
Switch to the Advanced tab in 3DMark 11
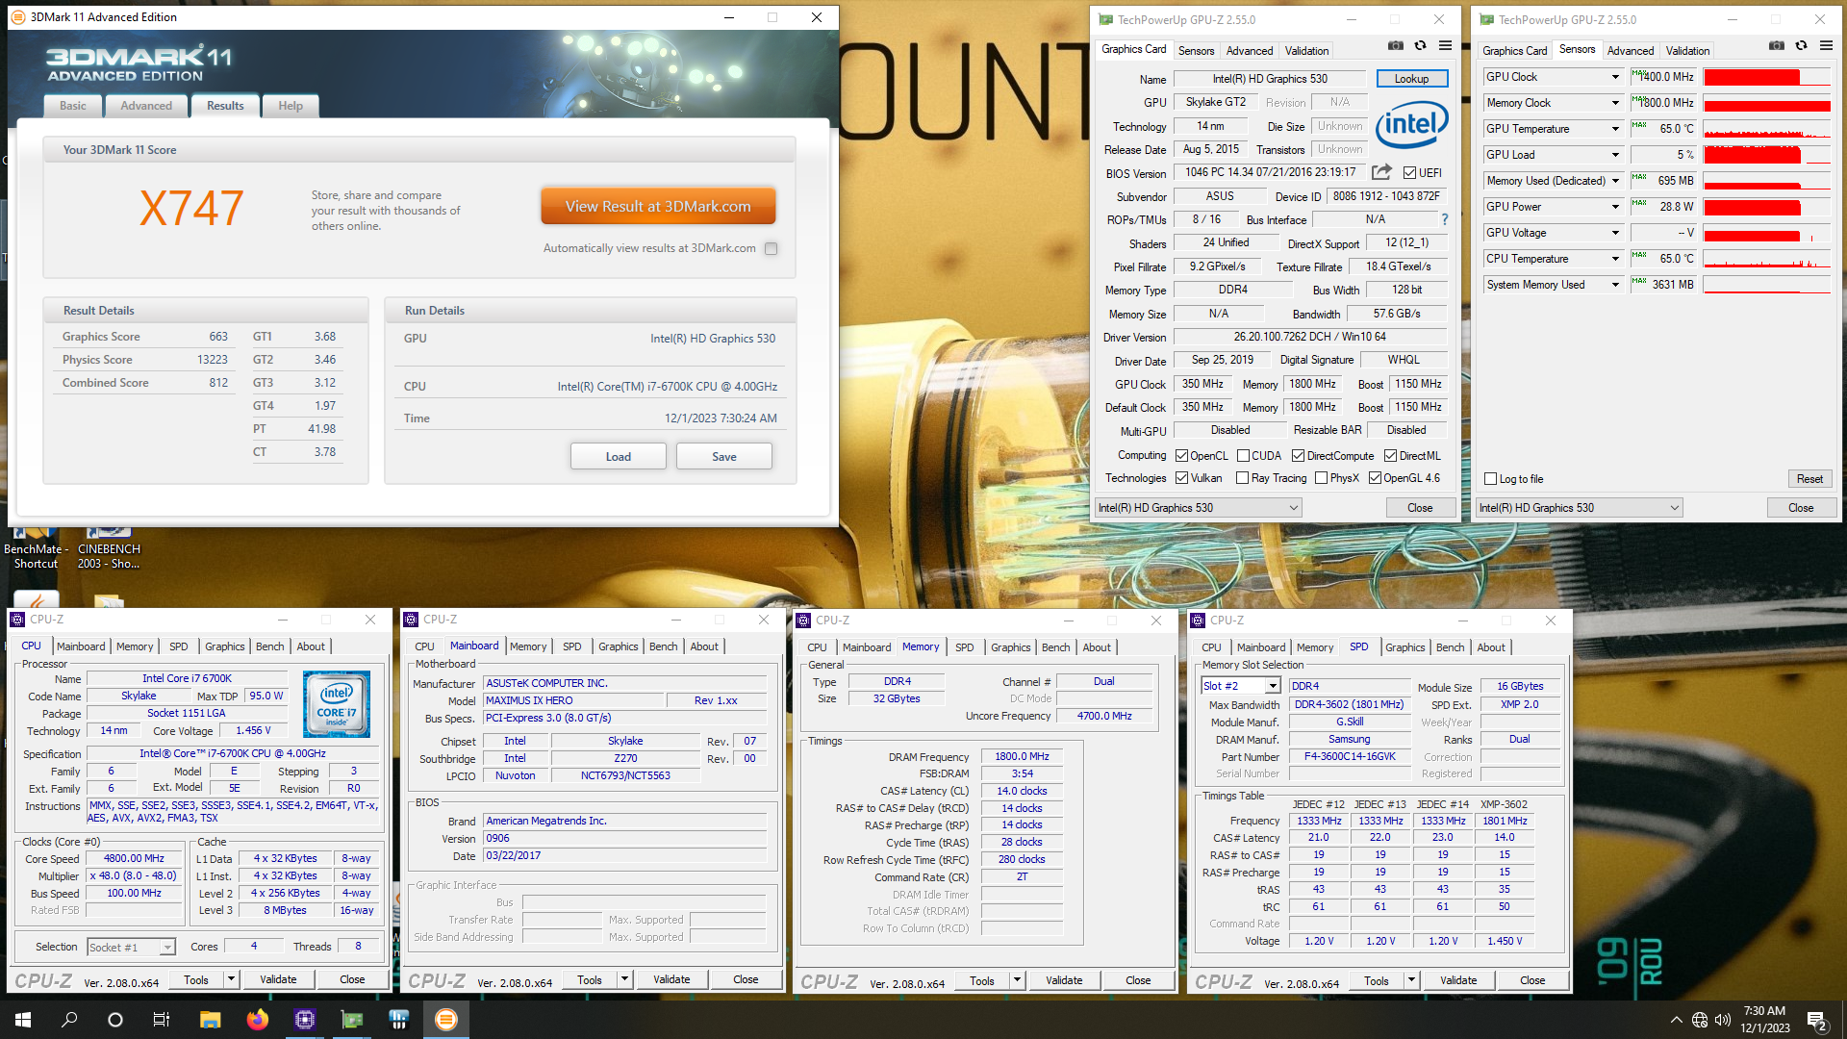(146, 106)
